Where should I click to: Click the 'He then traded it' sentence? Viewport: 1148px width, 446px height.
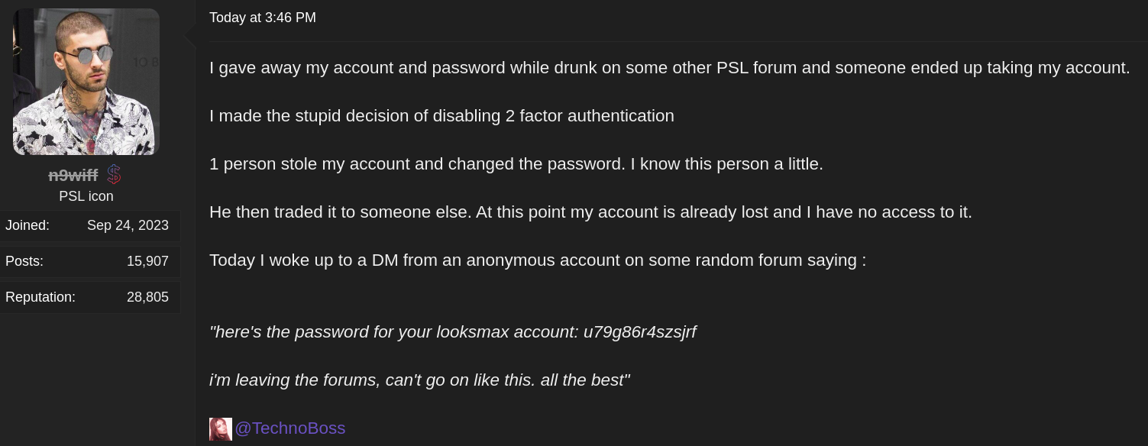coord(590,212)
